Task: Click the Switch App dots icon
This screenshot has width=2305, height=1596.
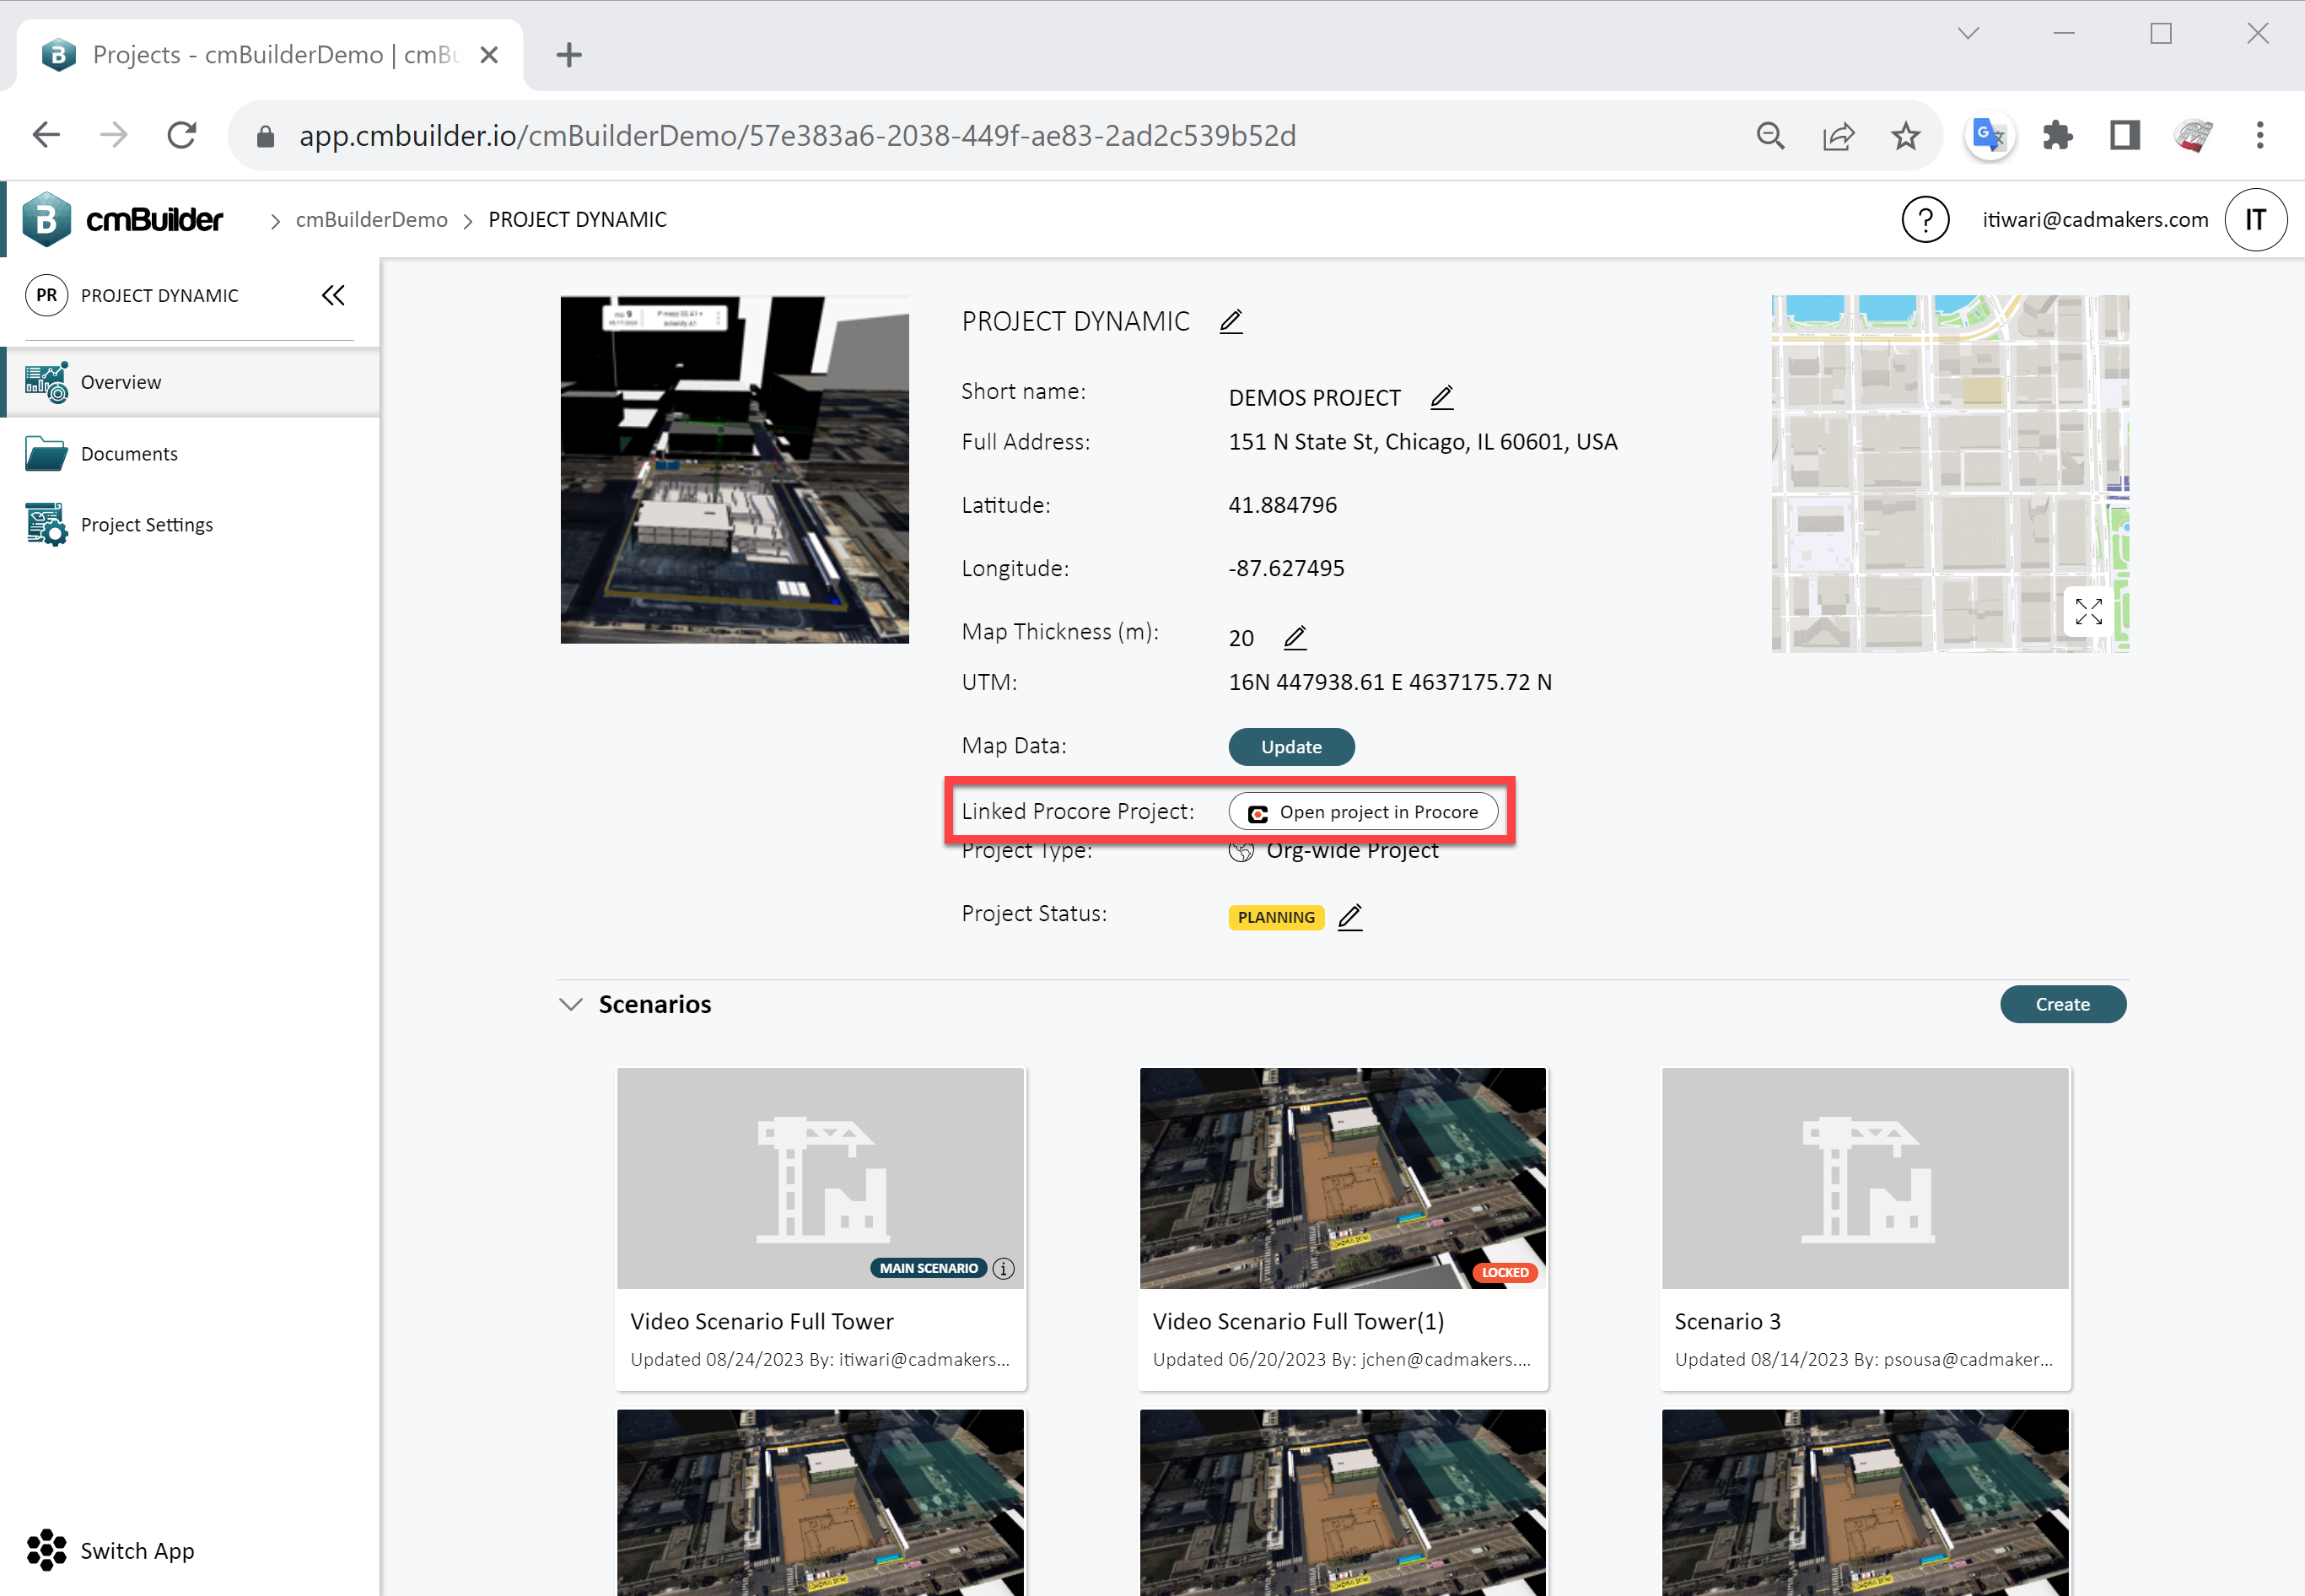Action: coord(46,1549)
